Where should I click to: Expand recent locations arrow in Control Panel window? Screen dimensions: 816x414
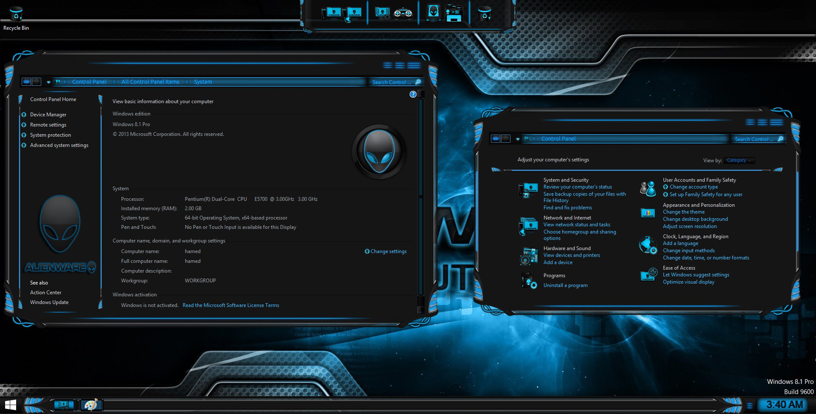(x=518, y=139)
